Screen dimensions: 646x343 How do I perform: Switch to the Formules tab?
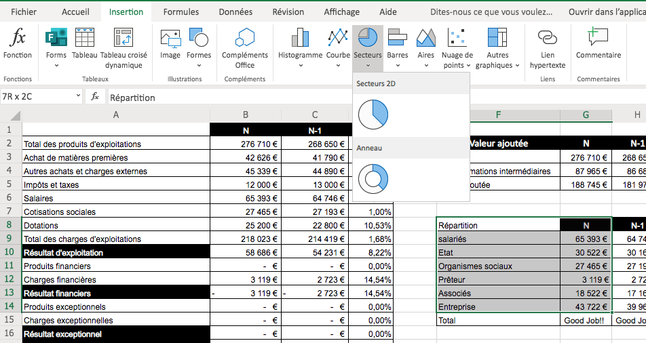pyautogui.click(x=181, y=12)
